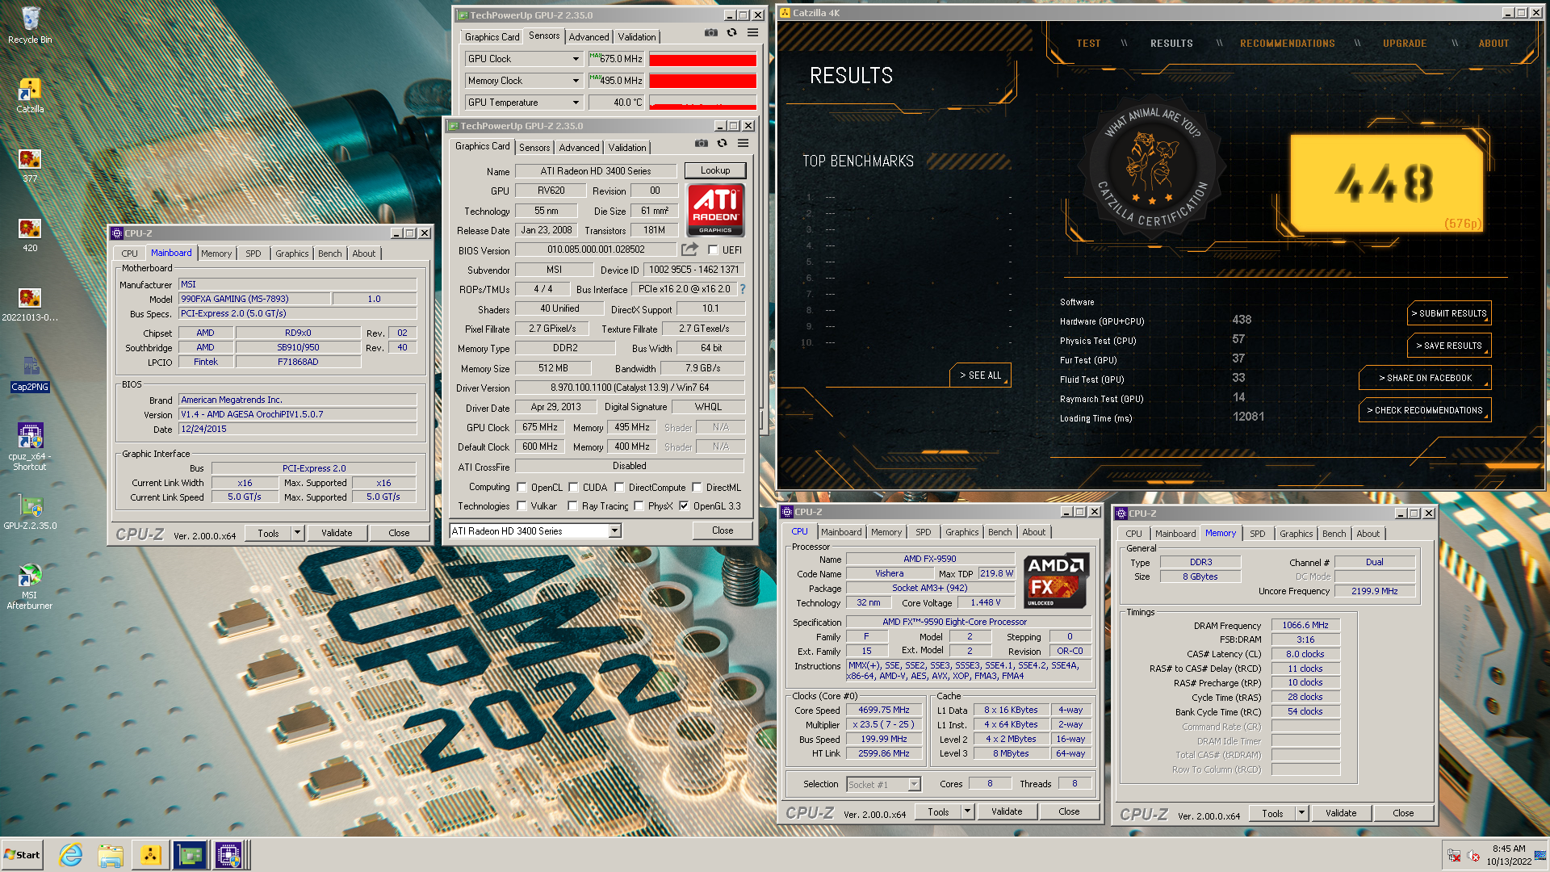The image size is (1550, 872).
Task: Click the GPU-Z screenshot camera icon
Action: pyautogui.click(x=701, y=143)
